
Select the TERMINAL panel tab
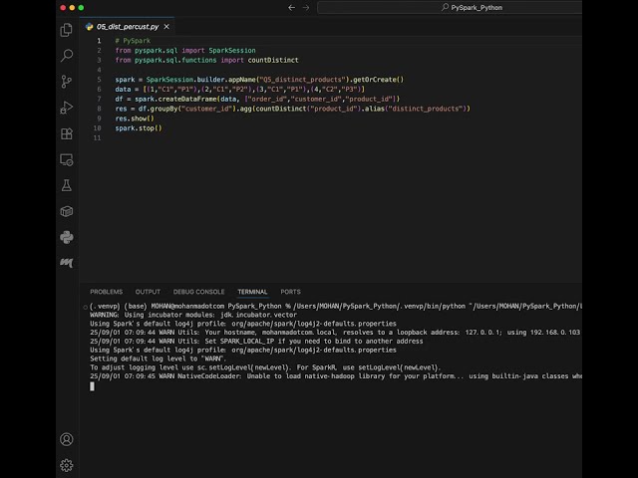[x=252, y=292]
